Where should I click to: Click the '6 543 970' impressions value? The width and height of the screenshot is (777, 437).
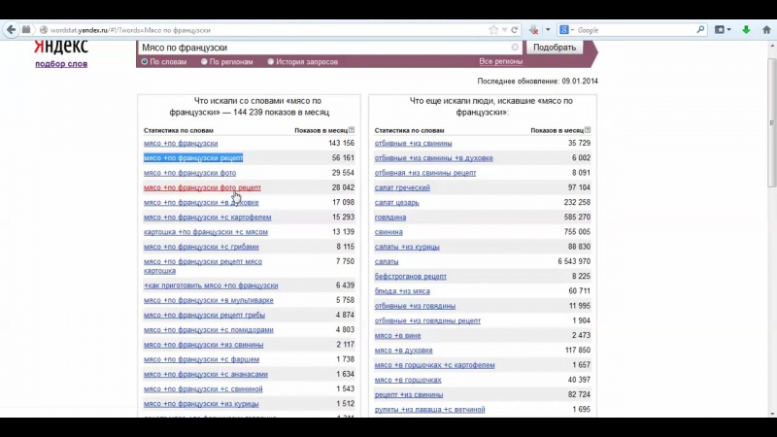click(574, 261)
